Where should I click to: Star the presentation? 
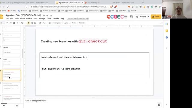pyautogui.click(x=44, y=15)
